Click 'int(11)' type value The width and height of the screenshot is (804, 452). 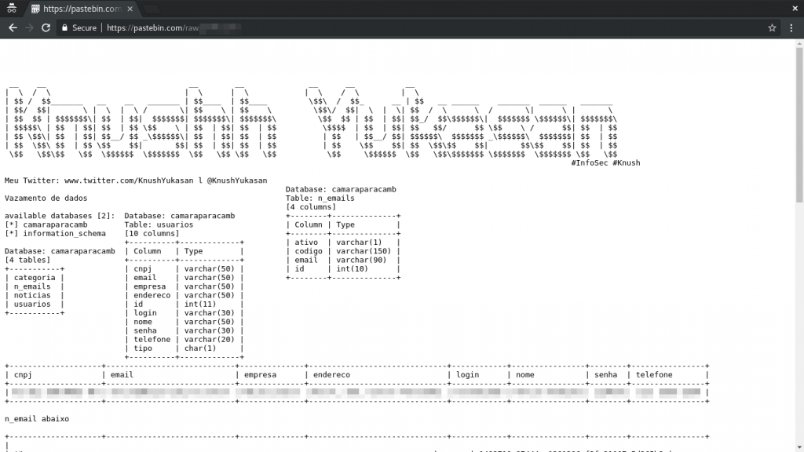(200, 304)
